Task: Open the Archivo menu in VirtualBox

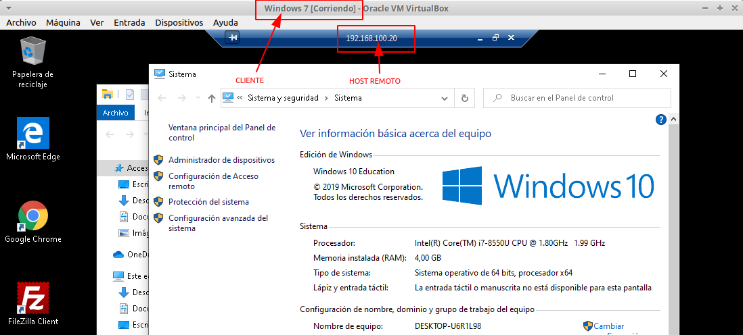Action: pos(22,23)
